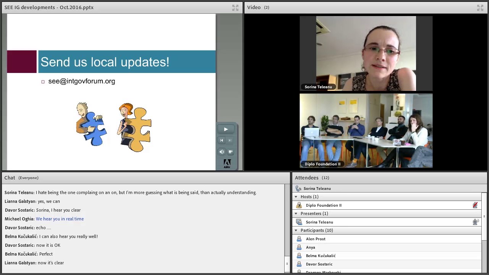This screenshot has height=275, width=489.
Task: Click the Sorina Teleanu video name label
Action: (318, 87)
